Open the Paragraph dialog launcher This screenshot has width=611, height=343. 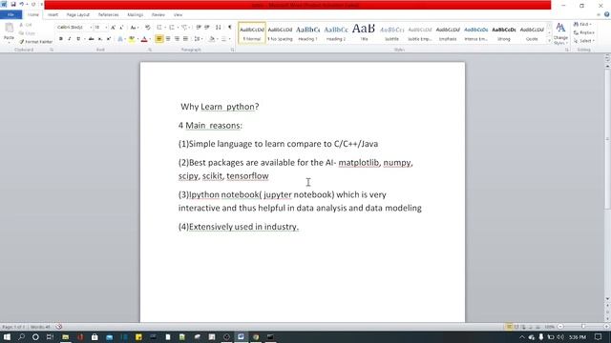tap(233, 50)
